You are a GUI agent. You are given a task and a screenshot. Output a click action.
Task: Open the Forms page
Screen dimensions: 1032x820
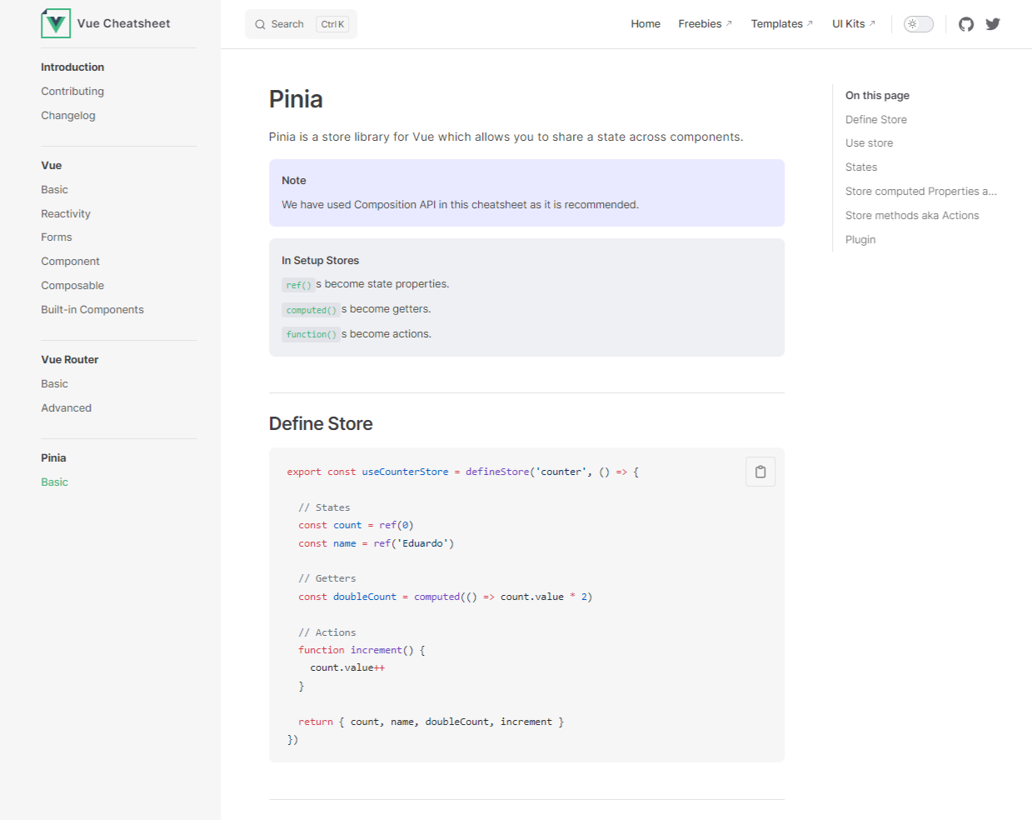point(57,237)
